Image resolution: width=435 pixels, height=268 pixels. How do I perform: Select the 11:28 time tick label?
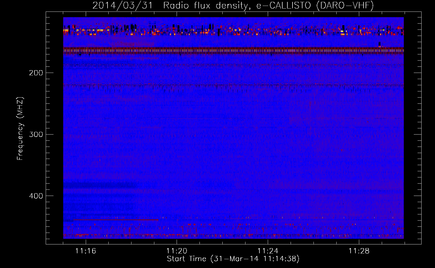click(359, 251)
